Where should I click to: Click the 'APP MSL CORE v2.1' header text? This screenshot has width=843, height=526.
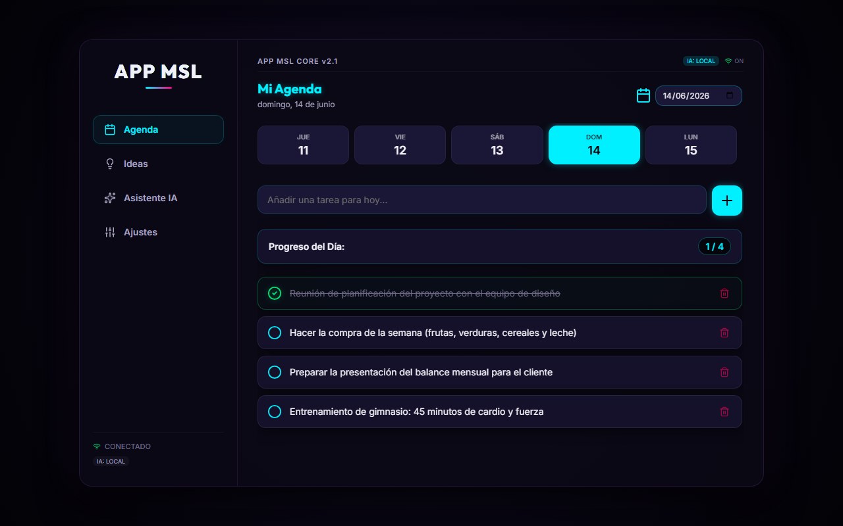click(x=298, y=61)
